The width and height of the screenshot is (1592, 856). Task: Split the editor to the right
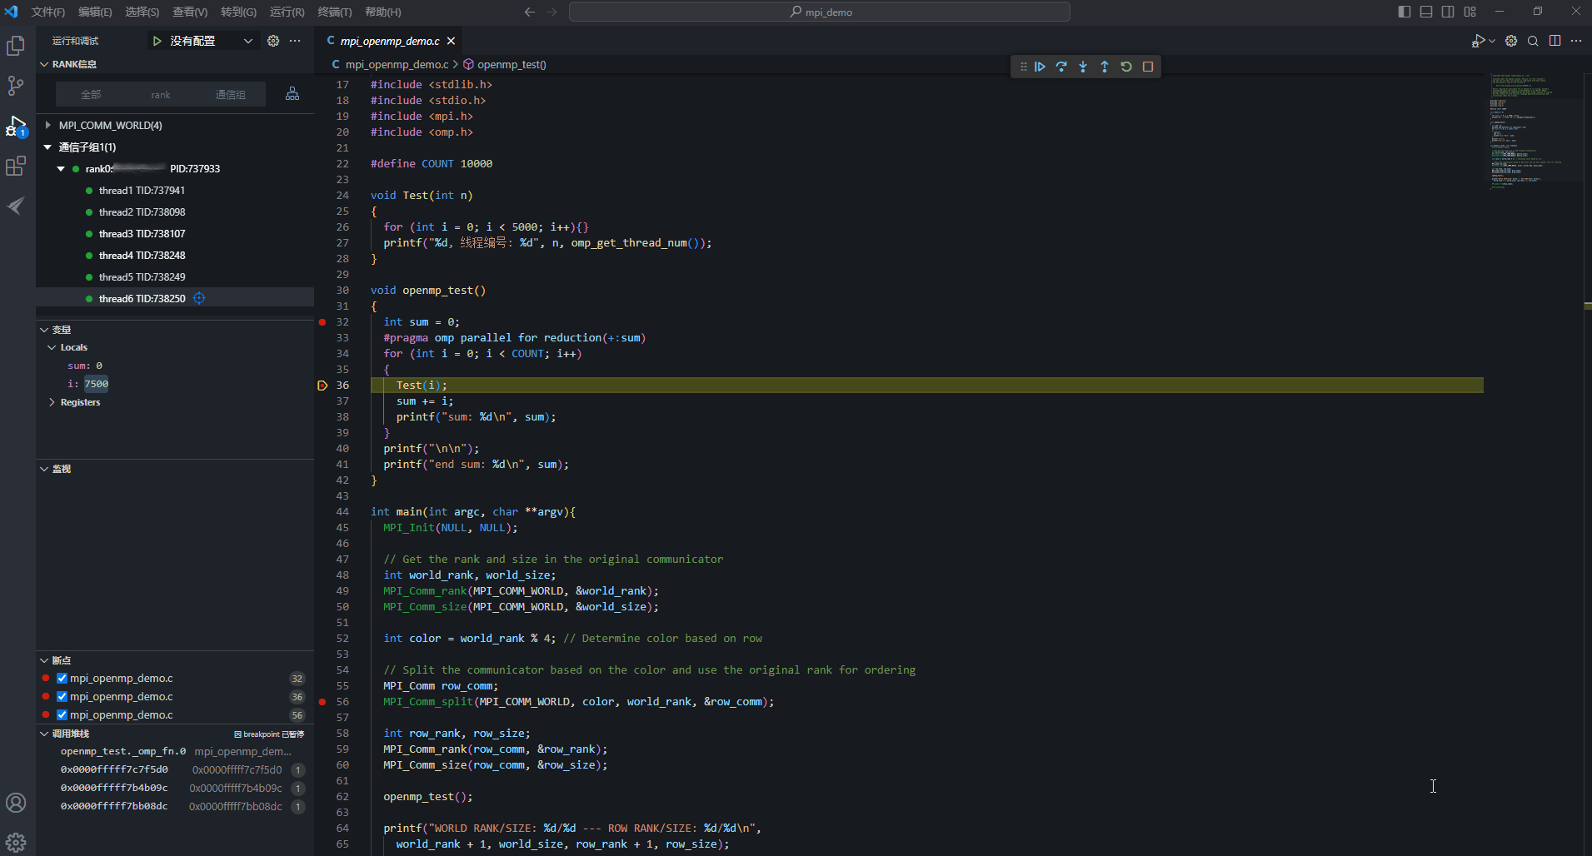point(1555,41)
